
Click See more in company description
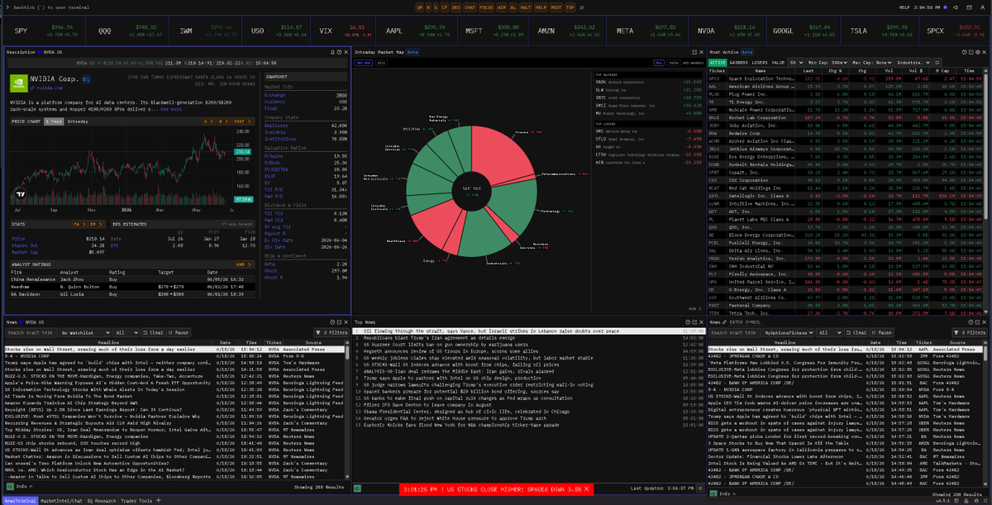(171, 109)
